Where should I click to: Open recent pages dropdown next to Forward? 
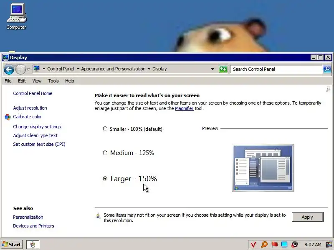tap(28, 70)
